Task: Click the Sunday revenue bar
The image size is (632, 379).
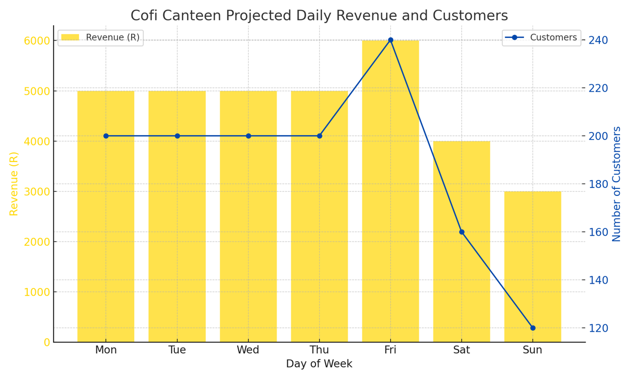Action: pyautogui.click(x=532, y=267)
